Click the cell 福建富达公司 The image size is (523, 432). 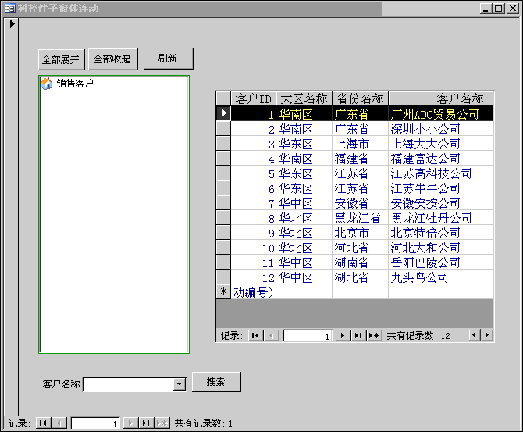441,159
